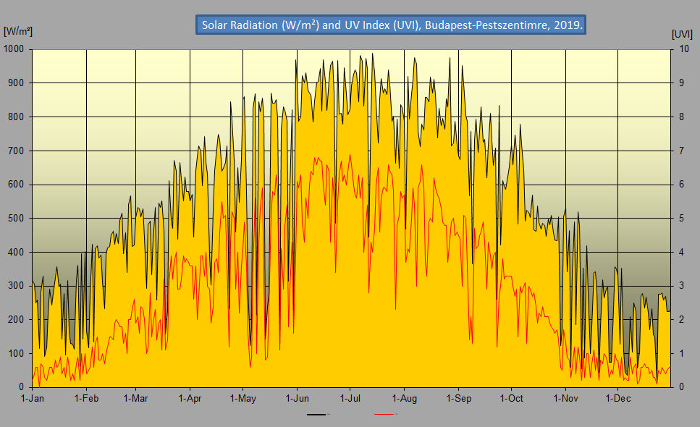Viewport: 700px width, 427px height.
Task: Click the red line legend marker
Action: pos(385,415)
